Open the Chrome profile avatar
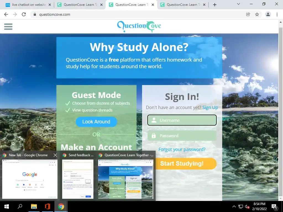 pyautogui.click(x=268, y=14)
